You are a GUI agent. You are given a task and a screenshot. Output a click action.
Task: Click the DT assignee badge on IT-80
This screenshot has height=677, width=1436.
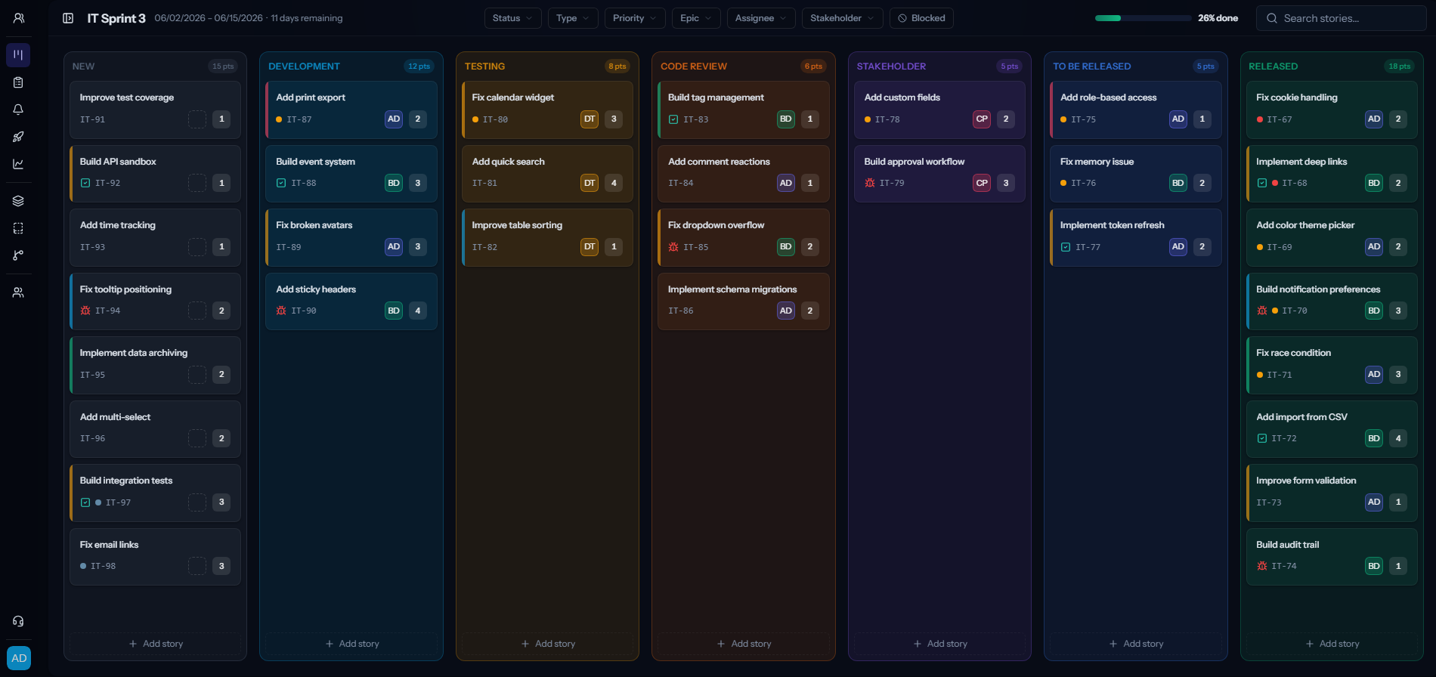tap(590, 119)
